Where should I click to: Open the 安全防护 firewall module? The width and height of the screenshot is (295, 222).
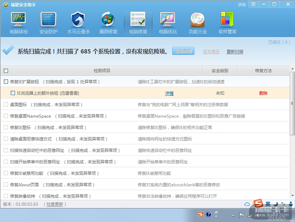[49, 23]
